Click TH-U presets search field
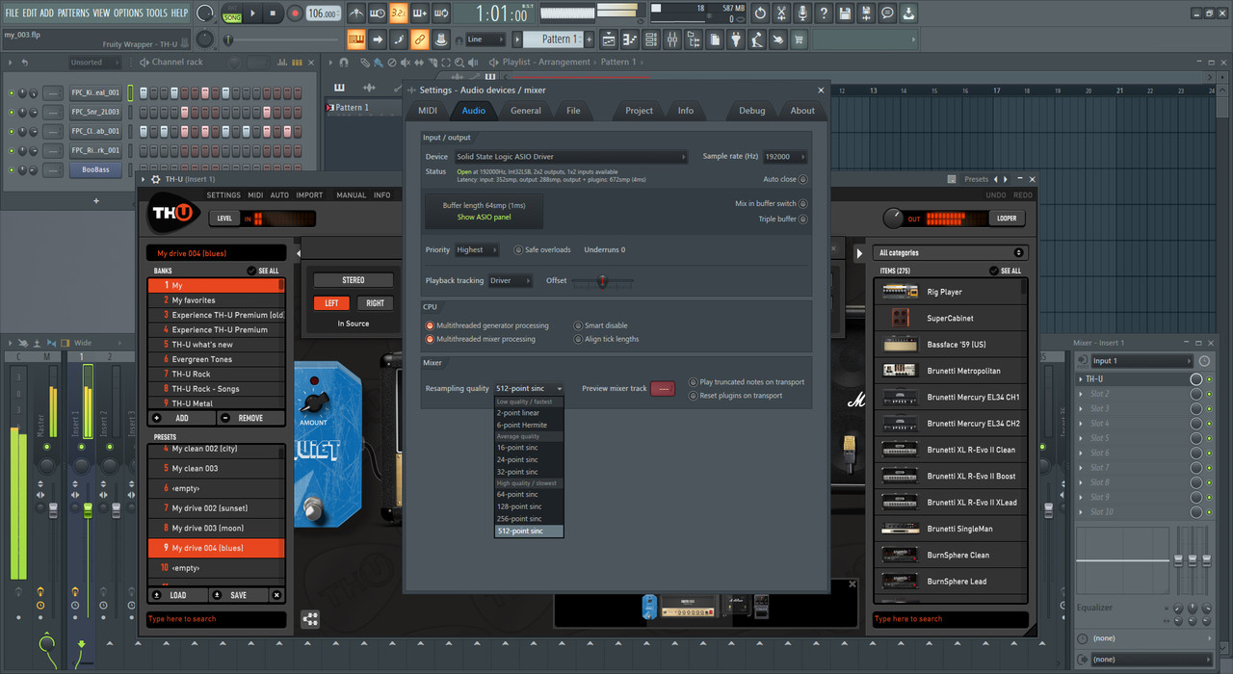The width and height of the screenshot is (1233, 674). pos(216,619)
